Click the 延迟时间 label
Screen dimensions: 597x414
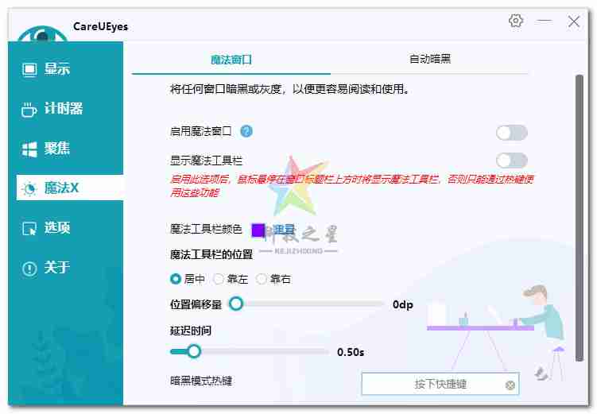click(190, 331)
